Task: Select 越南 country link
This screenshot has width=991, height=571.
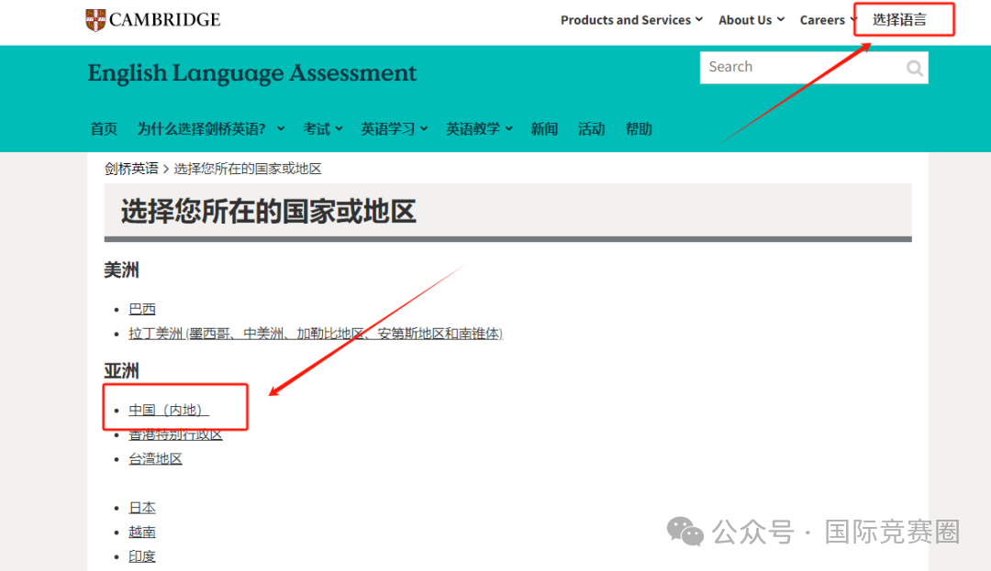Action: click(142, 533)
